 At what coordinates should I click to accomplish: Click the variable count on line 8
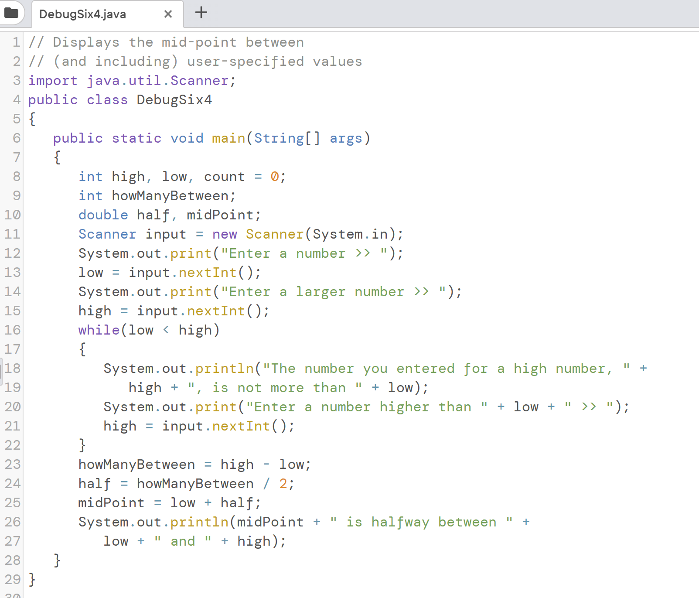tap(224, 176)
